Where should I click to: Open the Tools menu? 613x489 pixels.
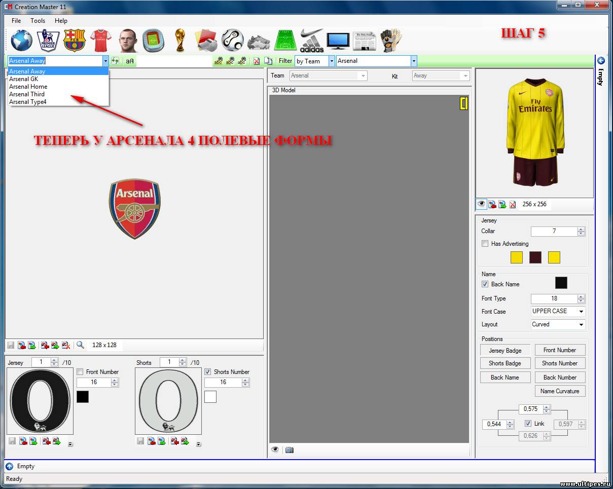(x=38, y=21)
